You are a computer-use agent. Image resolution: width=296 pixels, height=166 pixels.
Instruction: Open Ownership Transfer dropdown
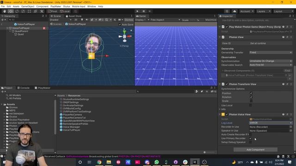(271, 53)
